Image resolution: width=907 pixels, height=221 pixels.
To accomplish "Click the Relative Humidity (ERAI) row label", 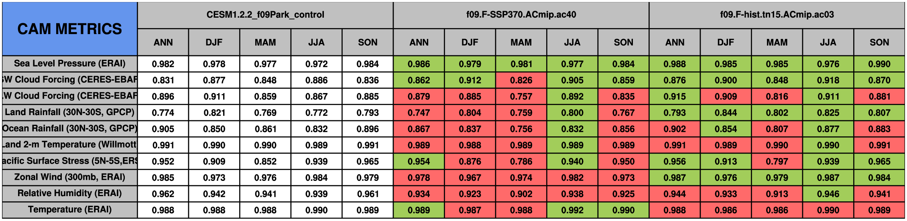I will pyautogui.click(x=69, y=193).
